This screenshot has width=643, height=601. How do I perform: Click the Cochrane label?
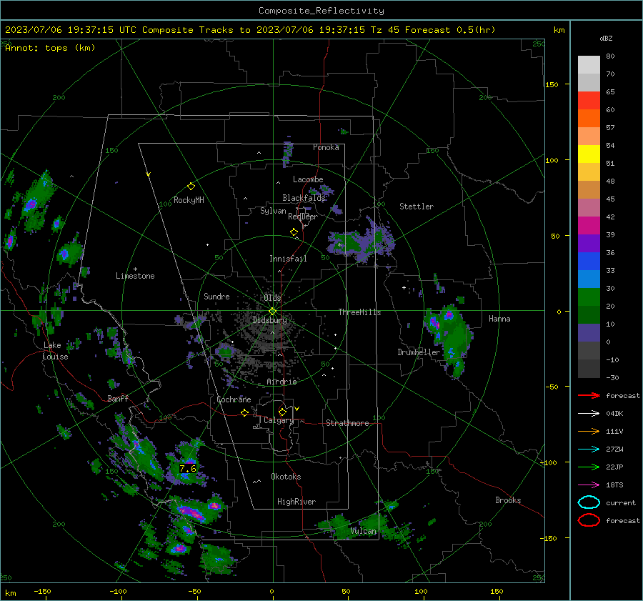pyautogui.click(x=234, y=399)
